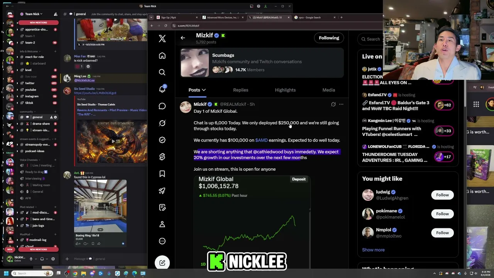Open a new browser tab with plus button

tap(341, 17)
